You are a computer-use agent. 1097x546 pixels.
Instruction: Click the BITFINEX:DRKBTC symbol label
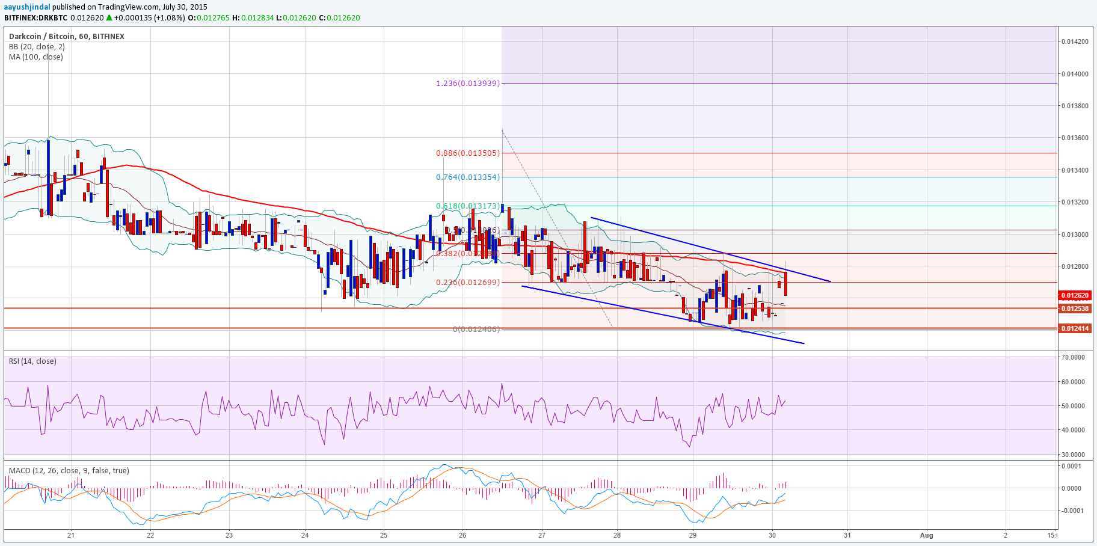tap(35, 17)
